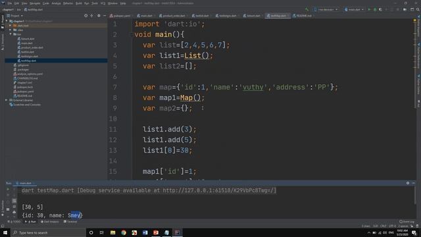Switch to the pubspec.yaml editor tab
This screenshot has height=237, width=421.
click(120, 16)
